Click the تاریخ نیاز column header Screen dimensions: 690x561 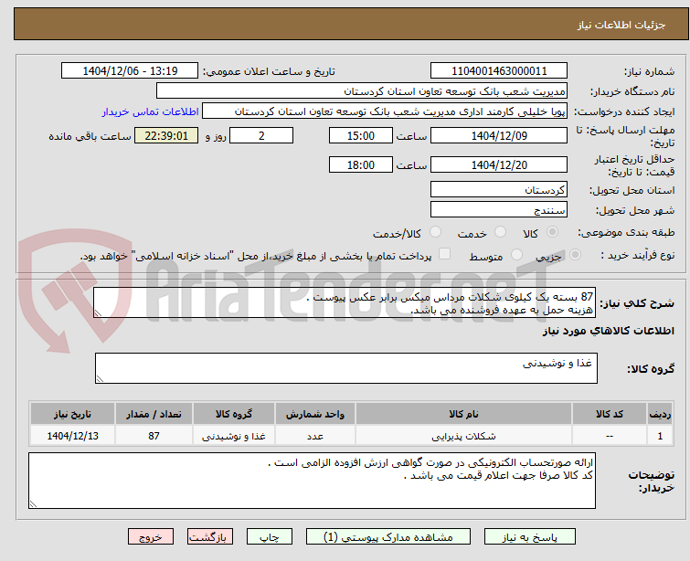(72, 414)
